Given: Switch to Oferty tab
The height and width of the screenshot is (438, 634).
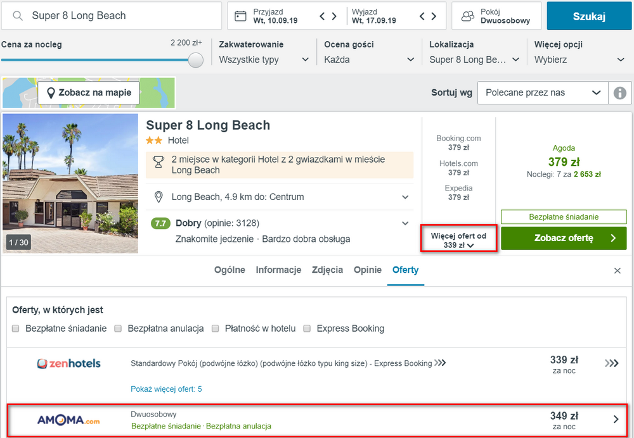Looking at the screenshot, I should tap(406, 270).
